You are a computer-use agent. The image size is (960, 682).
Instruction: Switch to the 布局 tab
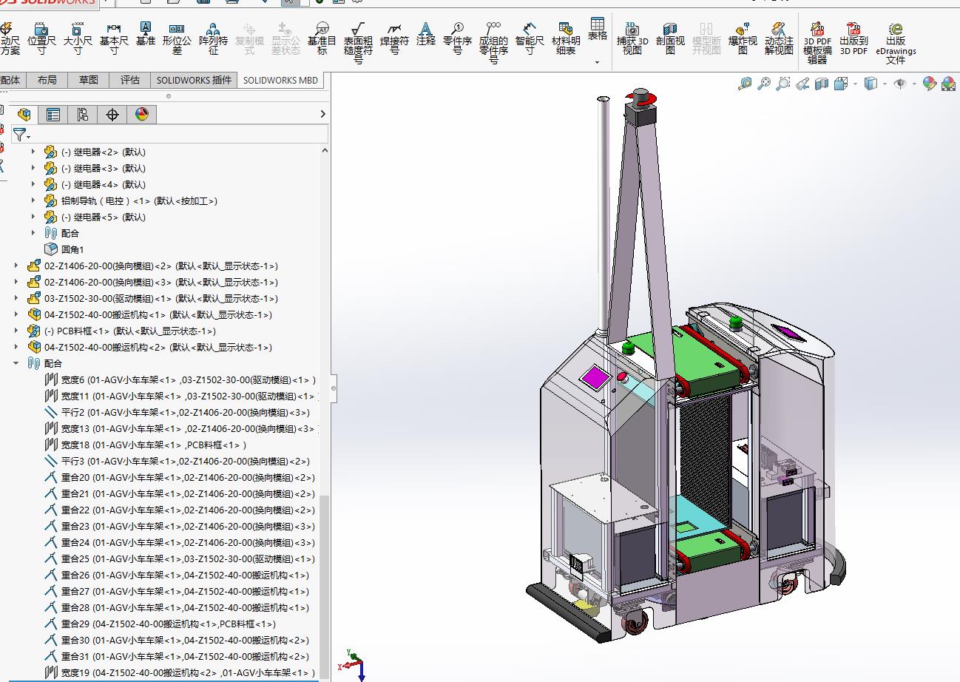(x=47, y=80)
